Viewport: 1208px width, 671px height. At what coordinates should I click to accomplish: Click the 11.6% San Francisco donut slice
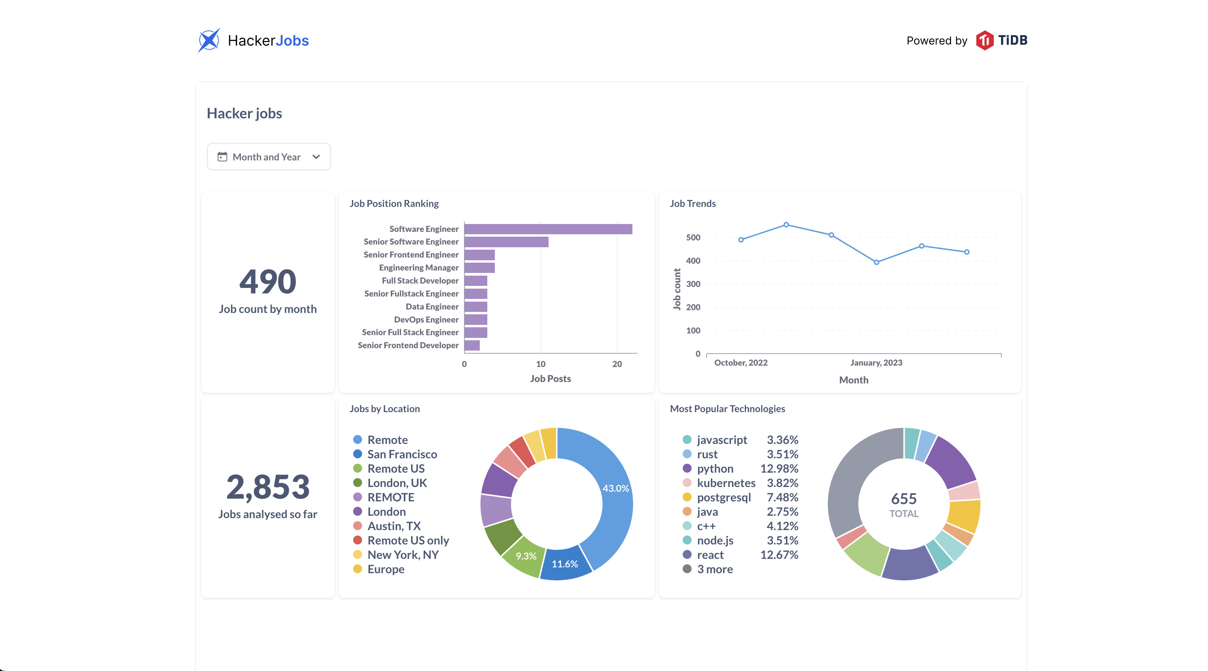click(565, 564)
